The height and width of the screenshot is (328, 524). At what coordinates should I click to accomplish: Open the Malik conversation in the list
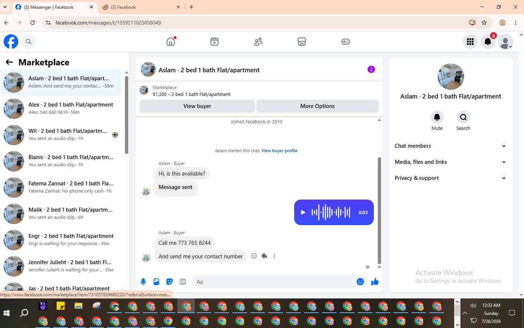click(61, 214)
